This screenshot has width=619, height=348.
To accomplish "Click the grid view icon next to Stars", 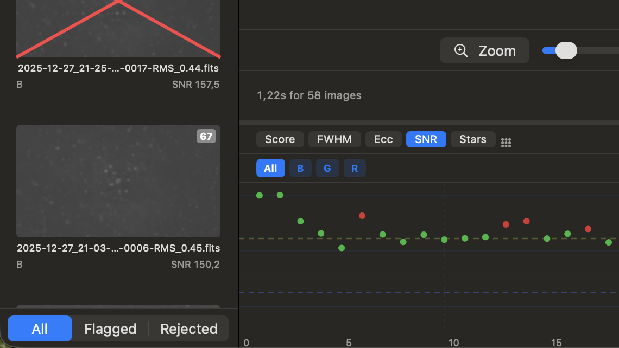I will tap(506, 143).
